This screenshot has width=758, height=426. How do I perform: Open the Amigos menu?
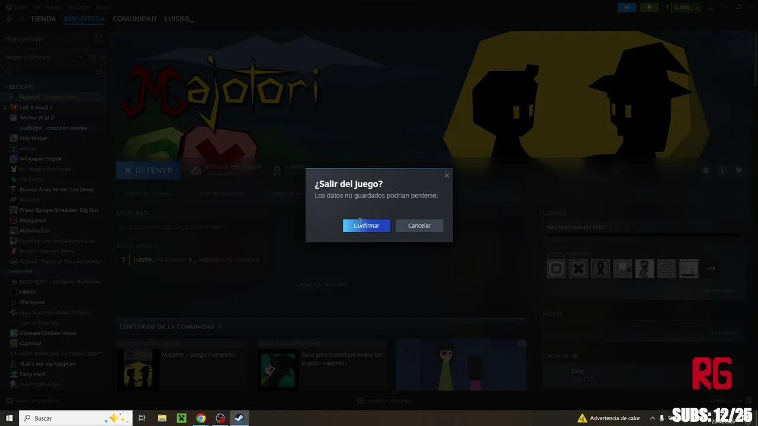(54, 7)
